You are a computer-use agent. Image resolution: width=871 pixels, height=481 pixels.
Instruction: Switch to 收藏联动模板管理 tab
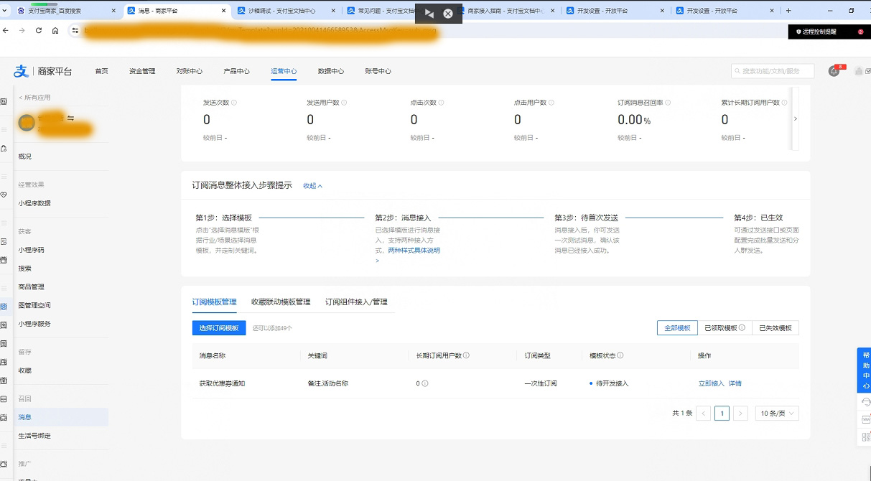tap(281, 302)
